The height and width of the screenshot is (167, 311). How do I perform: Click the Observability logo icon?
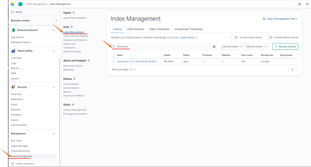pos(13,51)
